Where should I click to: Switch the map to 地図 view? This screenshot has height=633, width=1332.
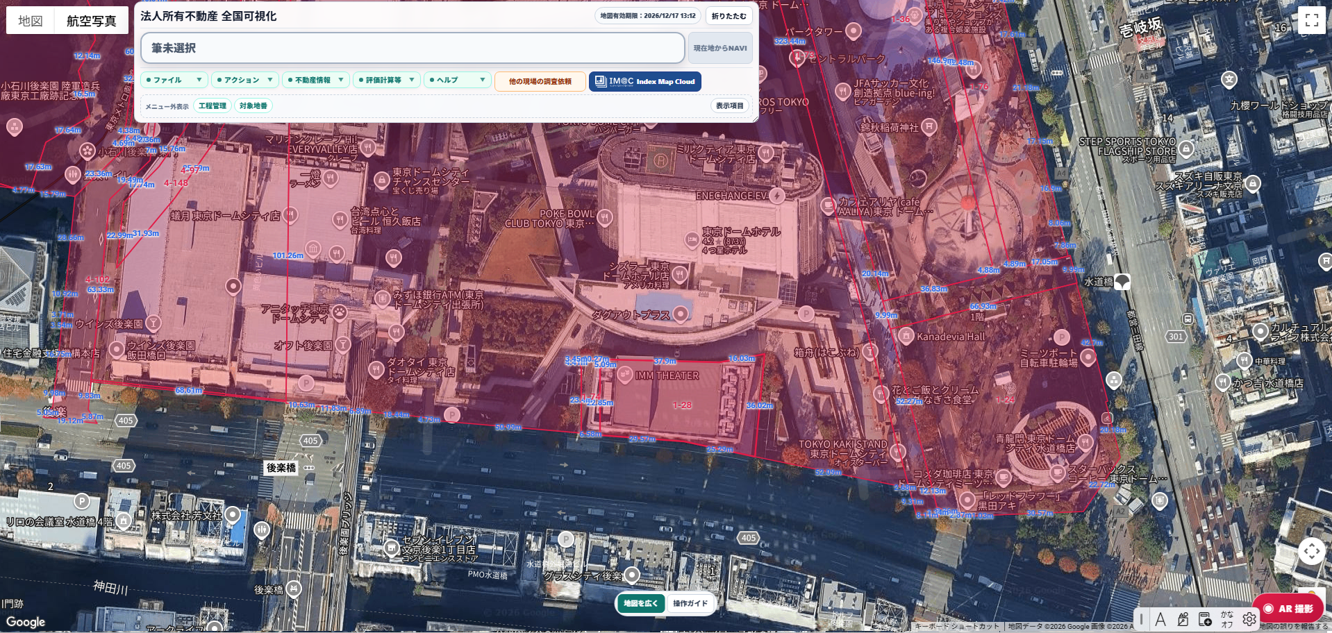[x=31, y=21]
